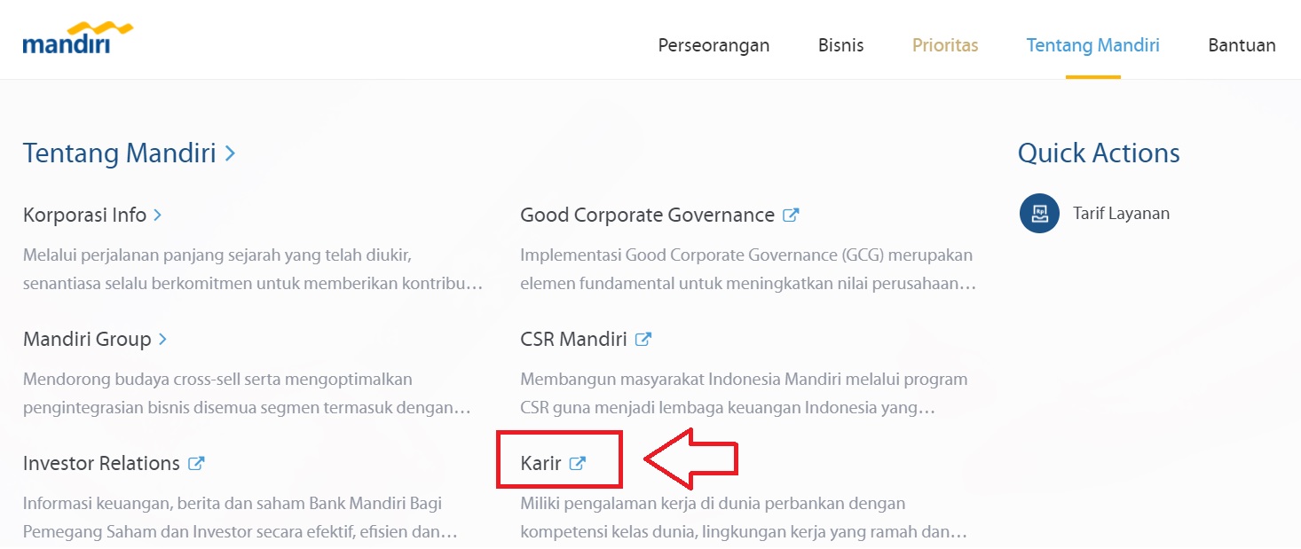The image size is (1301, 549).
Task: Open the Perseorangan menu
Action: (x=714, y=45)
